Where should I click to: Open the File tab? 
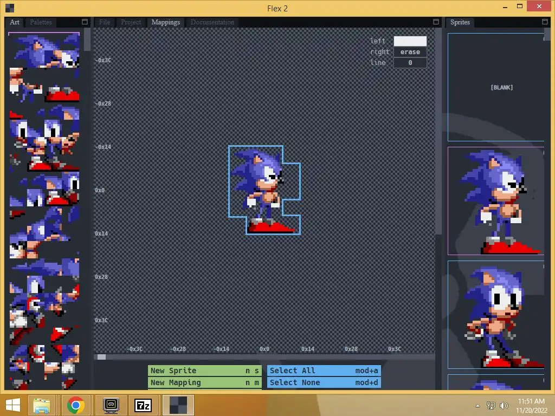tap(105, 22)
